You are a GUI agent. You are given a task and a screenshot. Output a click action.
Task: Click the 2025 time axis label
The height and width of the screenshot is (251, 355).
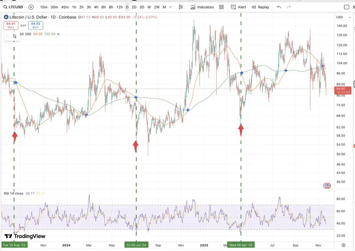[204, 245]
